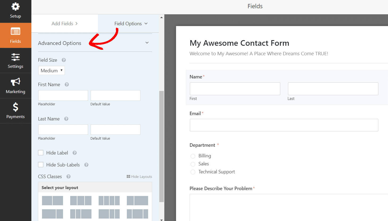388x221 pixels.
Task: Click the Hide Label help icon
Action: (74, 153)
